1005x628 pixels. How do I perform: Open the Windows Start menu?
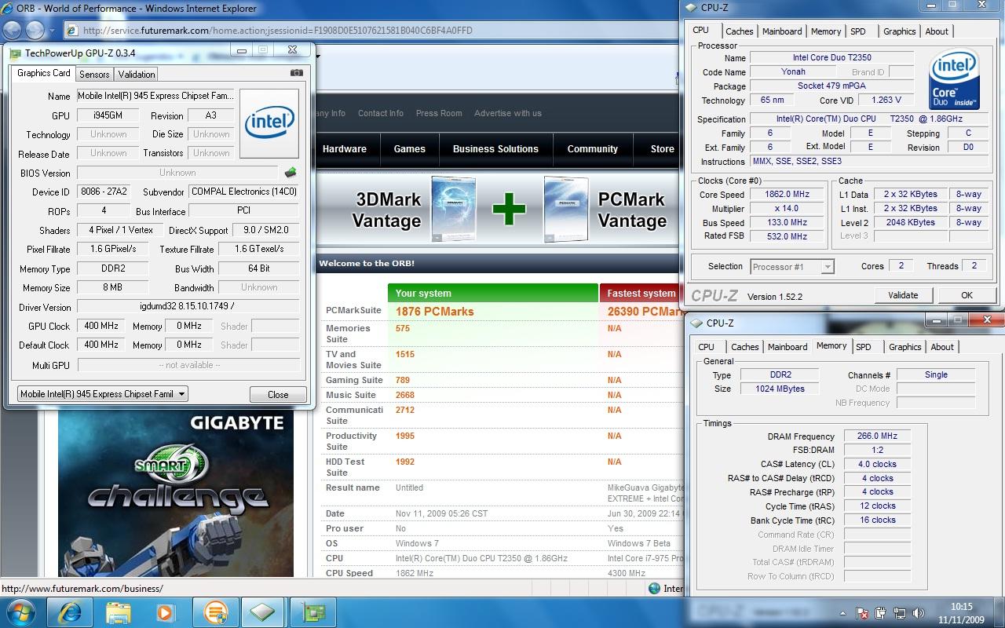tap(21, 612)
